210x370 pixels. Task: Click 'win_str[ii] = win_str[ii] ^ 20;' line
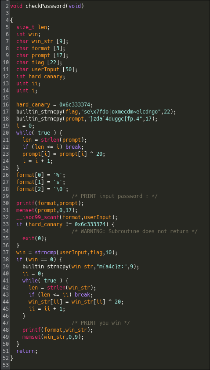(76, 302)
